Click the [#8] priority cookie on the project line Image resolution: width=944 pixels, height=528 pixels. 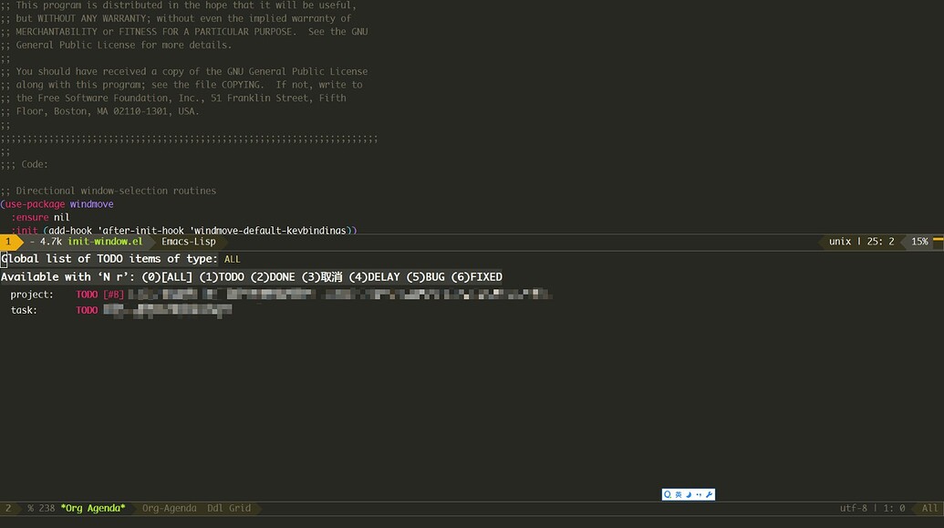click(112, 294)
